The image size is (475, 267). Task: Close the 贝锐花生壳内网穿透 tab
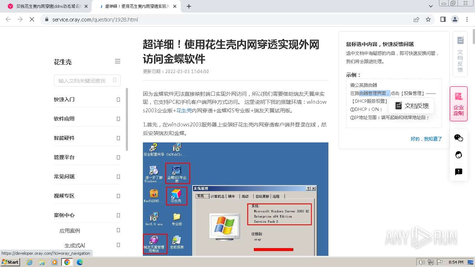(86, 6)
